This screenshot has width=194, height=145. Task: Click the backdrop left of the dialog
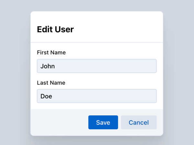click(15, 72)
